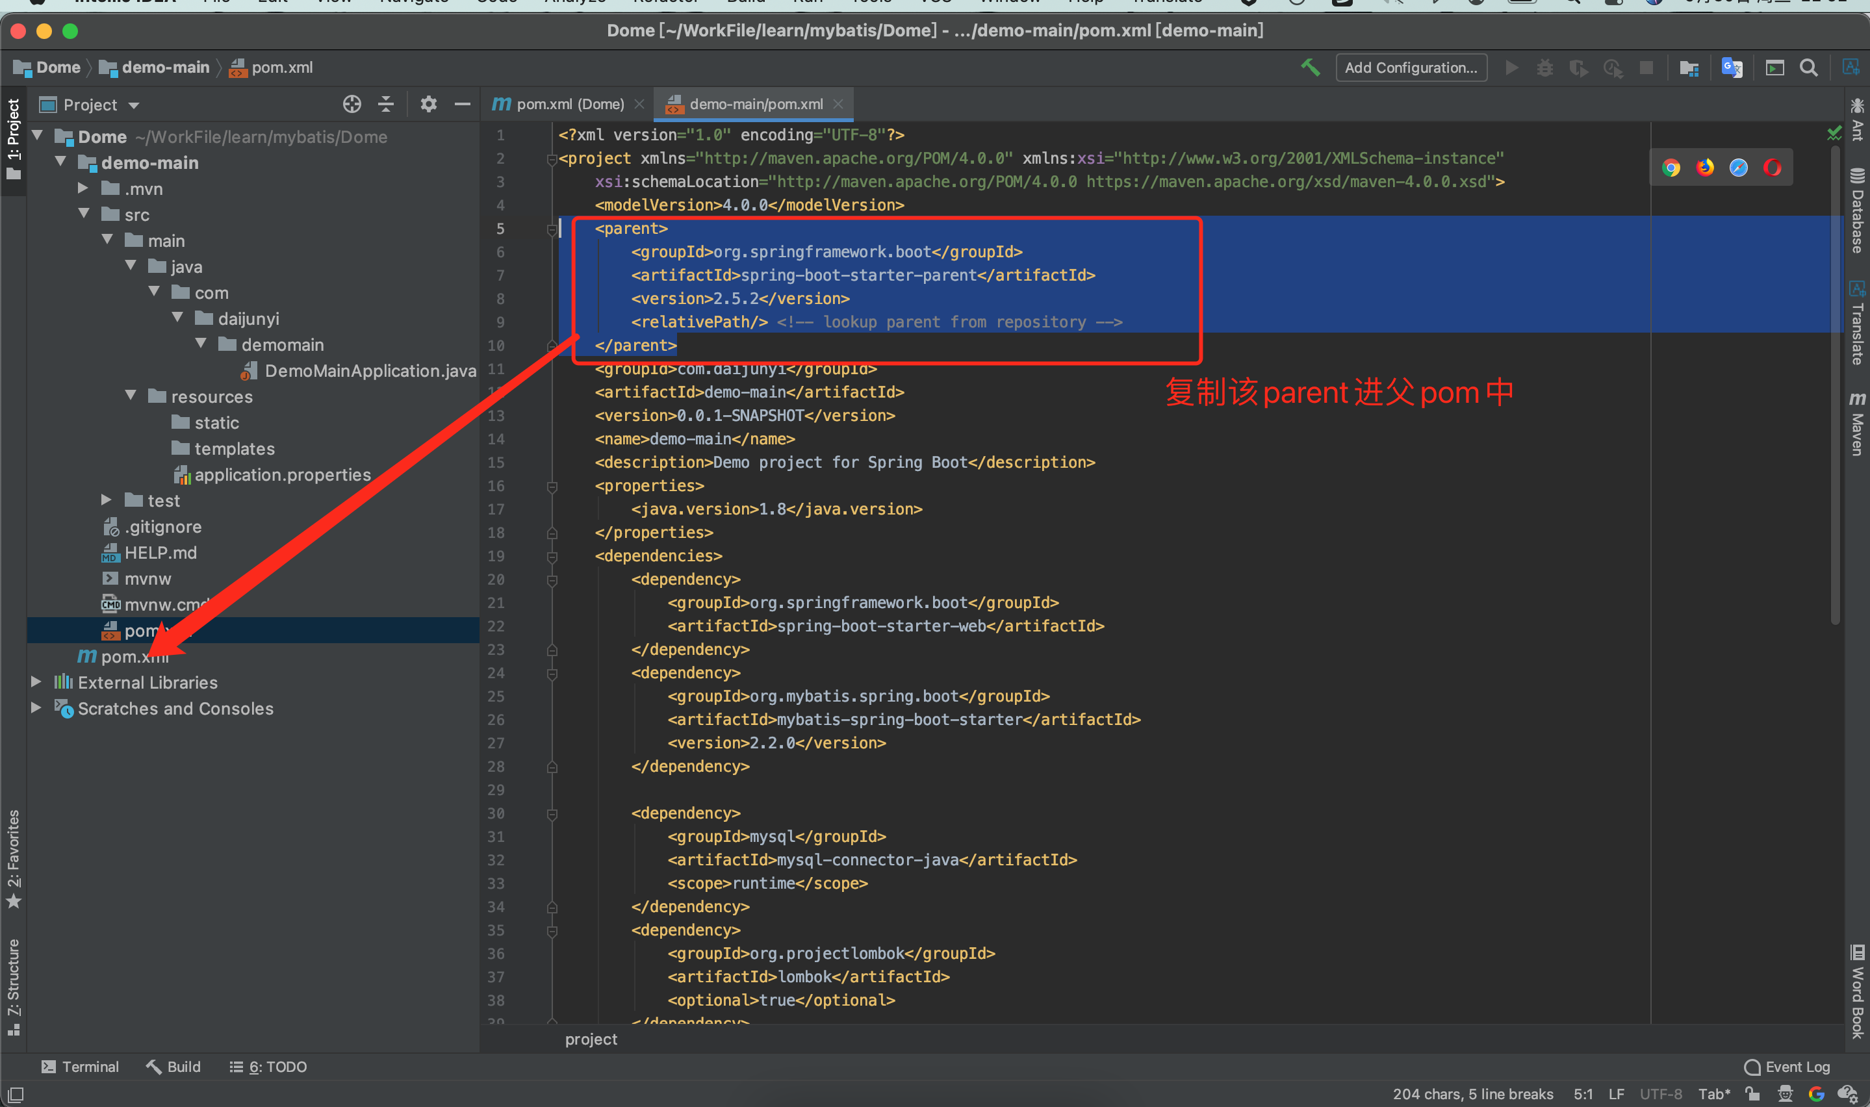This screenshot has height=1107, width=1870.
Task: Collapse the demo-main folder node
Action: (x=61, y=162)
